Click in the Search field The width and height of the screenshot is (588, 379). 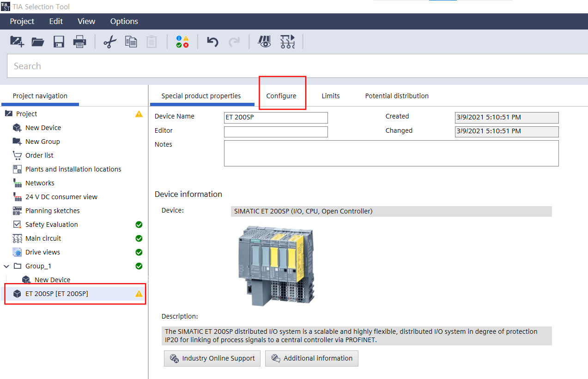tap(297, 66)
